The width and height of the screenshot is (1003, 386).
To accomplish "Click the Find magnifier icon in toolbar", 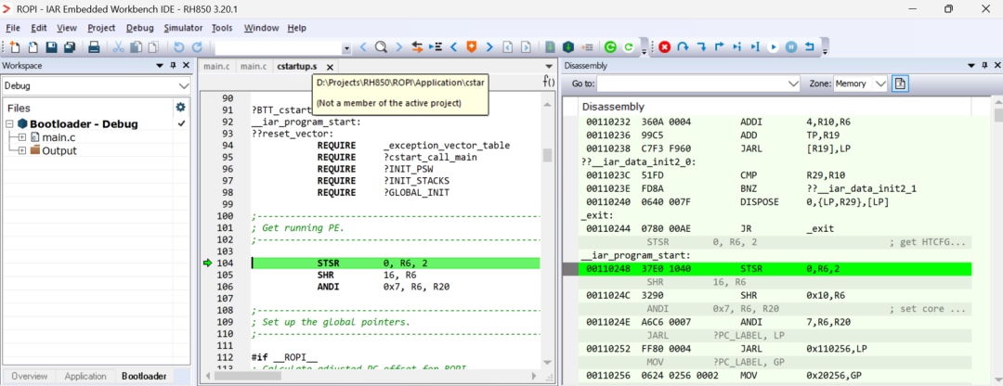I will (381, 47).
